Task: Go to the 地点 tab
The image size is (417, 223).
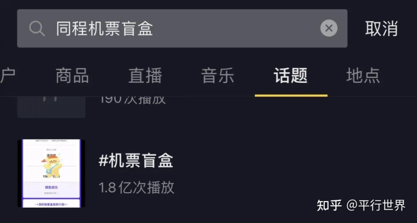Action: tap(363, 76)
